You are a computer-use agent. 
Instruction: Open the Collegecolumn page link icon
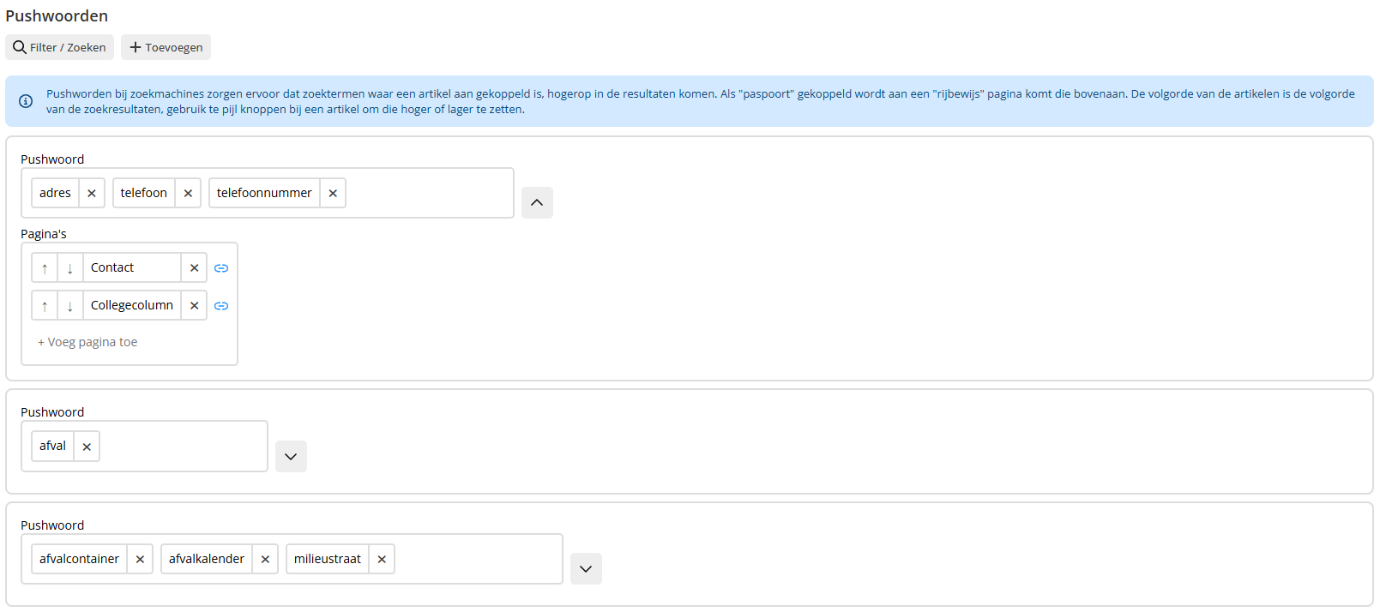tap(221, 306)
